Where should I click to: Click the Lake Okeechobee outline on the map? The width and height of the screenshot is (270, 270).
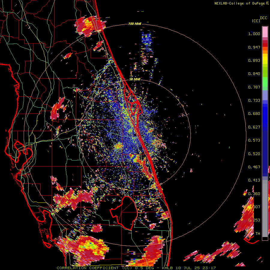click(x=124, y=213)
